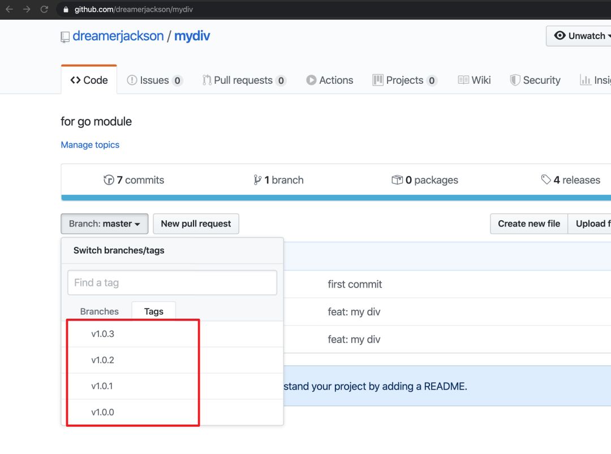
Task: Click the branch fork icon
Action: click(257, 180)
